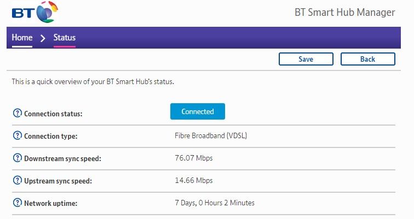Viewport: 414px width, 219px height.
Task: Select the Status breadcrumb tab
Action: click(64, 38)
